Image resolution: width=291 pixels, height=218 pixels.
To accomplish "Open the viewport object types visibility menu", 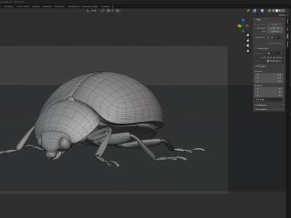I will click(x=249, y=11).
